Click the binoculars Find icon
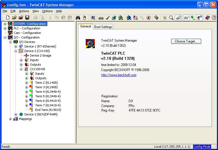This screenshot has height=150, width=218. (78, 18)
